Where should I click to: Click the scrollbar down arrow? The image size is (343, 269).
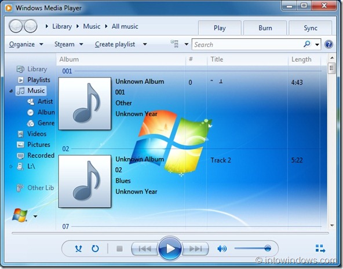[332, 226]
